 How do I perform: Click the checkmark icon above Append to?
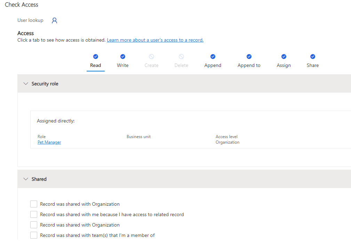pos(249,56)
